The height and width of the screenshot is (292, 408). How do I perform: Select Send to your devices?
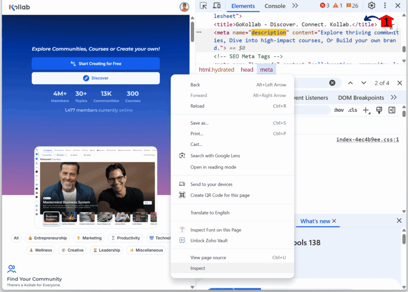click(232, 184)
